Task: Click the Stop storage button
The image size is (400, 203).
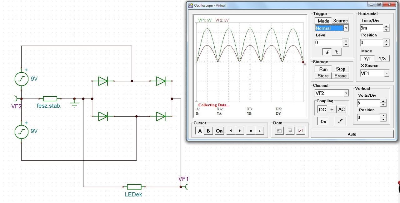Action: [x=340, y=69]
